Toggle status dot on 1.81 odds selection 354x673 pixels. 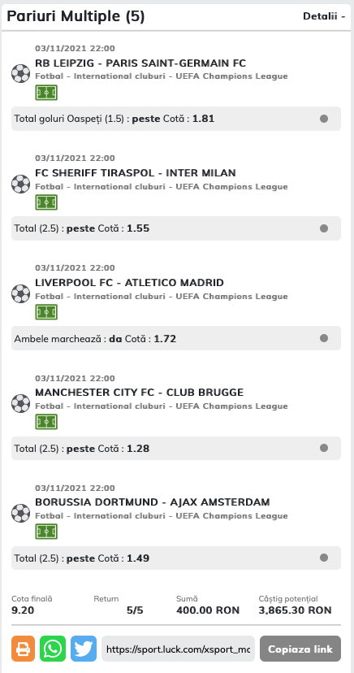tap(324, 119)
